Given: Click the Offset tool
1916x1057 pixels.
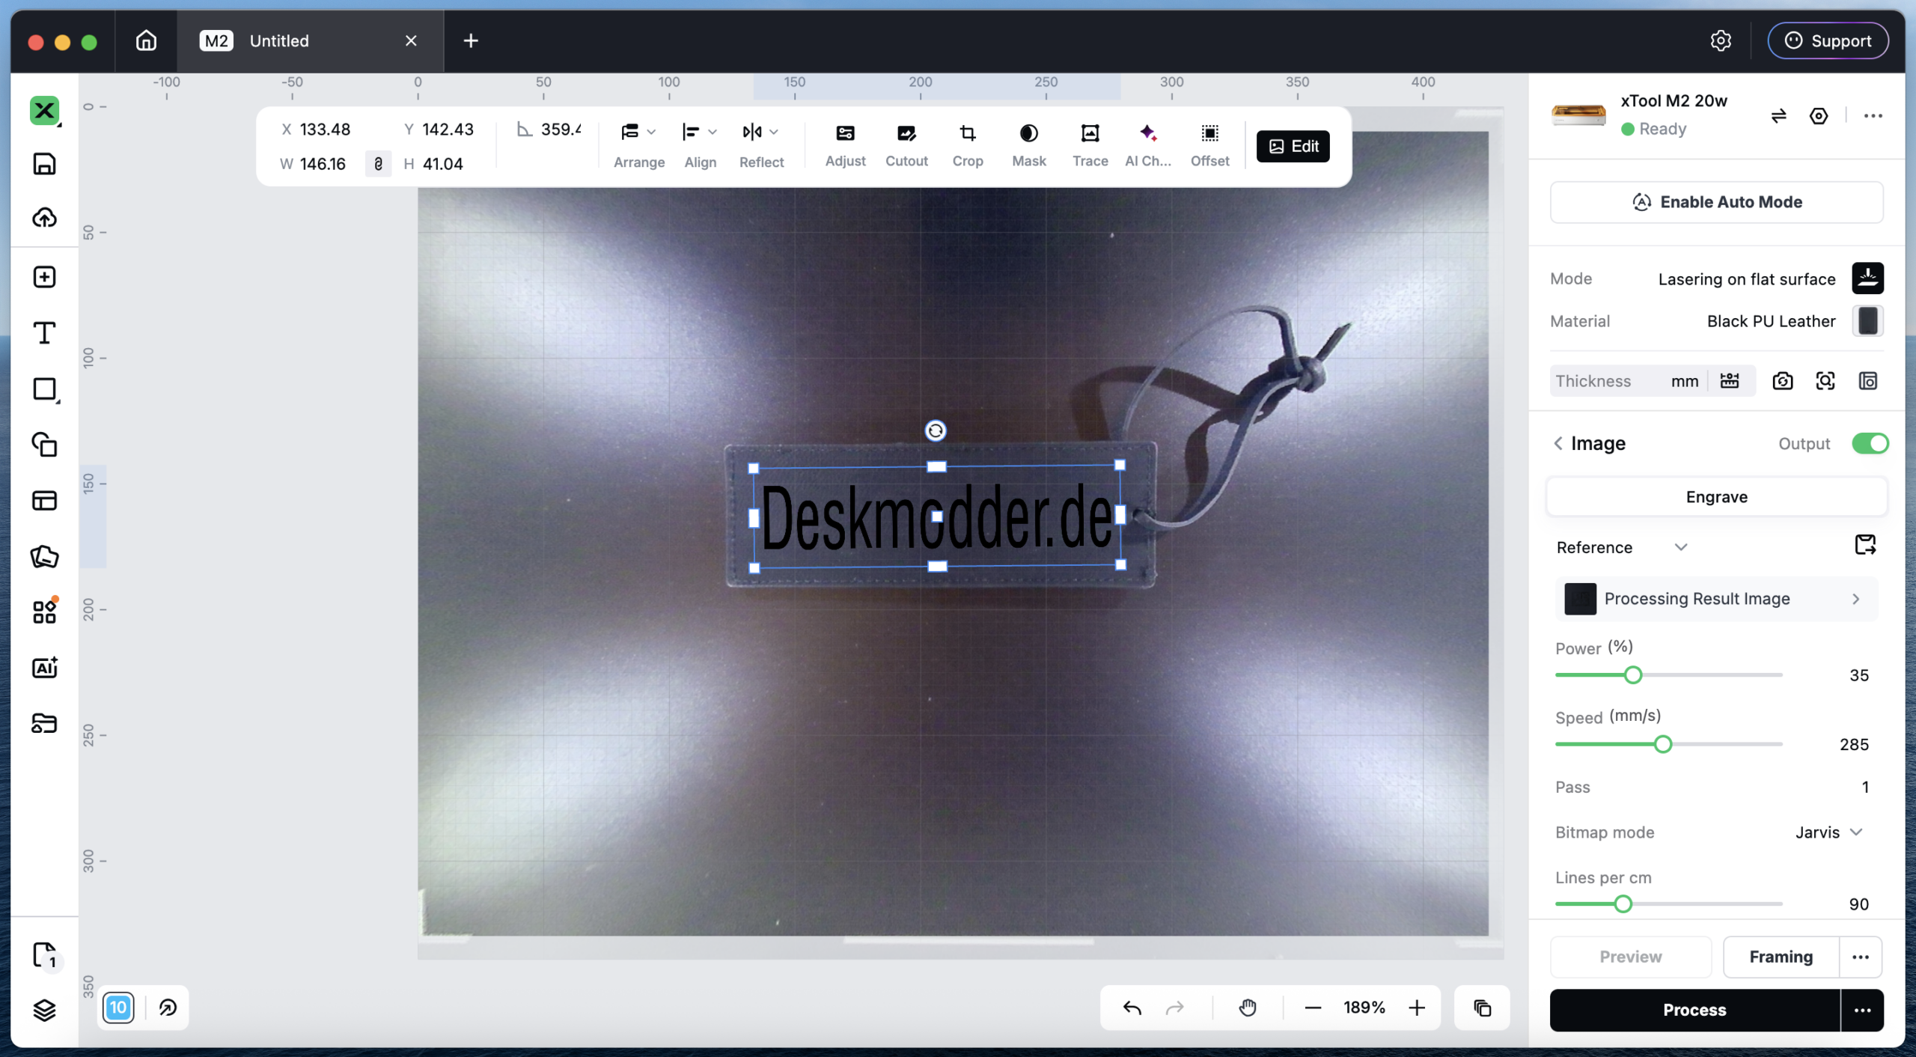Looking at the screenshot, I should [x=1209, y=145].
